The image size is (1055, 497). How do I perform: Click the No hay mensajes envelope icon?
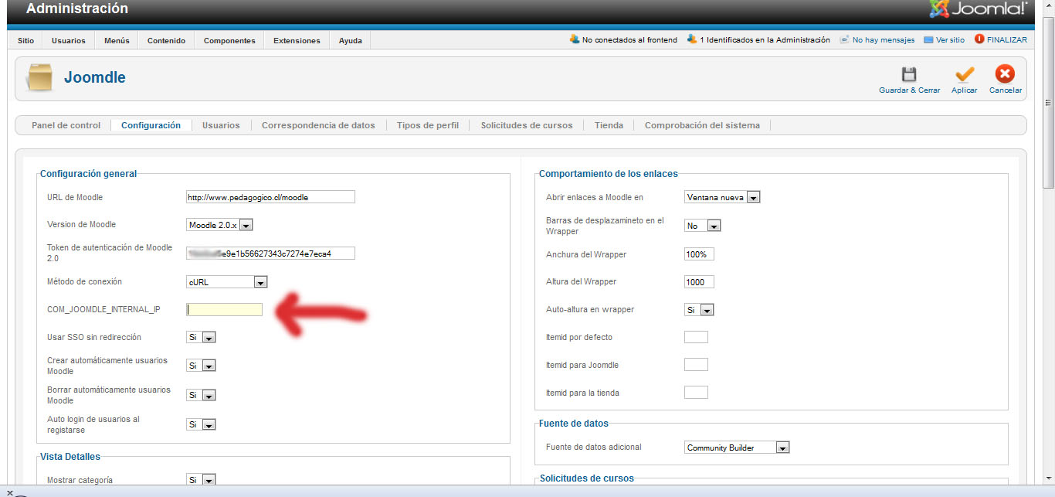coord(844,39)
